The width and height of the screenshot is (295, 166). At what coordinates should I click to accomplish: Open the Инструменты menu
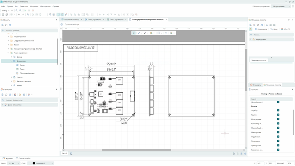46,6
